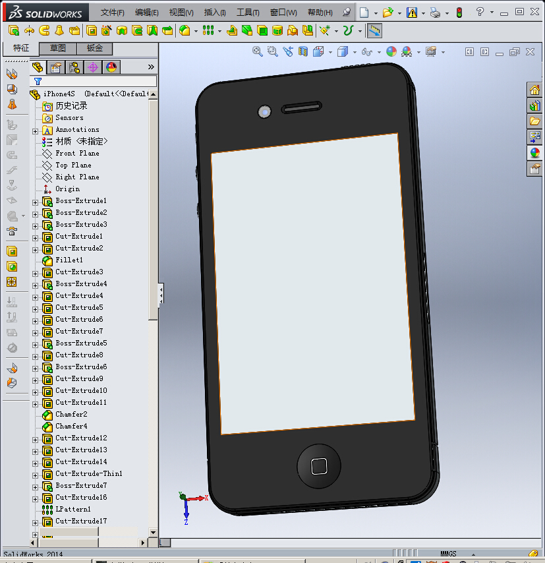Open the 视图(V) menu
This screenshot has height=563, width=545.
pyautogui.click(x=181, y=13)
